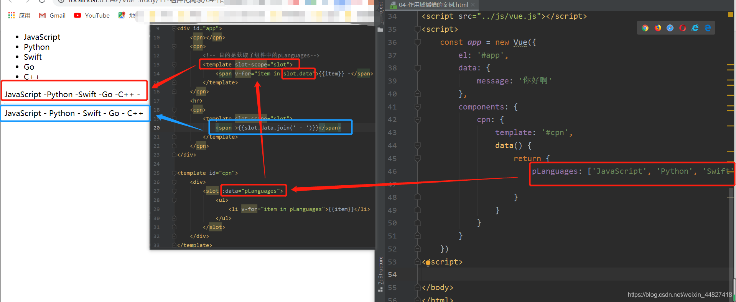Open the YouTube bookmark

(92, 15)
